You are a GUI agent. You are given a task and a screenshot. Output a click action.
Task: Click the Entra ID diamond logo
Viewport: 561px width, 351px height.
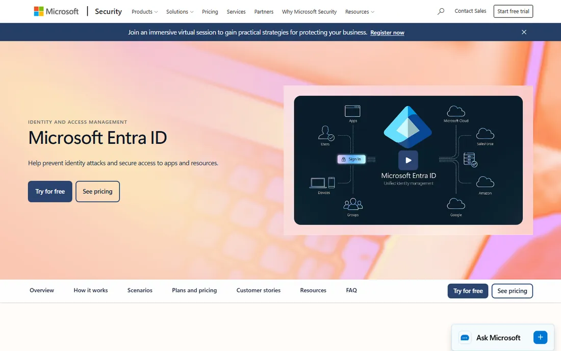[x=408, y=127]
